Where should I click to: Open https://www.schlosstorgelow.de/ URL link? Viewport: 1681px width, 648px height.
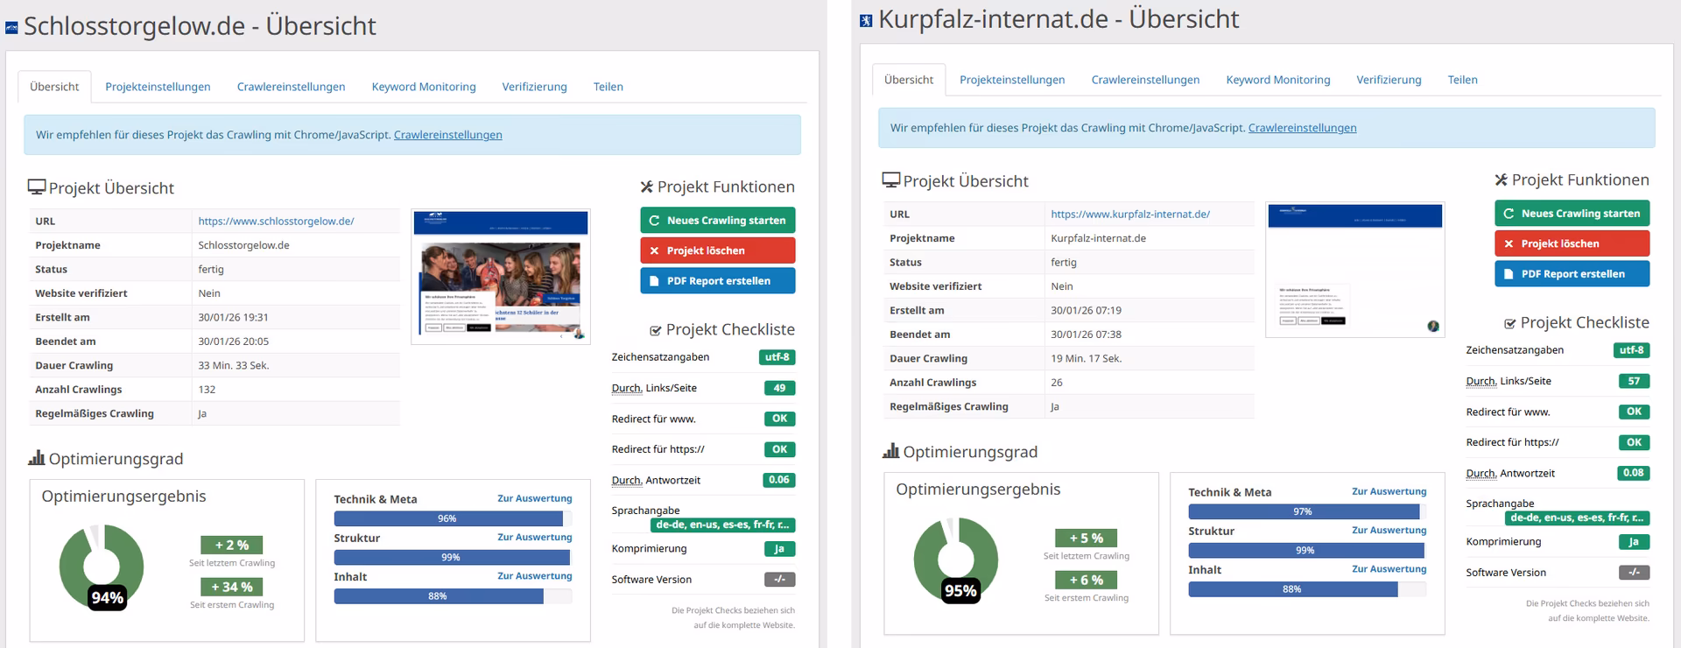pyautogui.click(x=276, y=222)
